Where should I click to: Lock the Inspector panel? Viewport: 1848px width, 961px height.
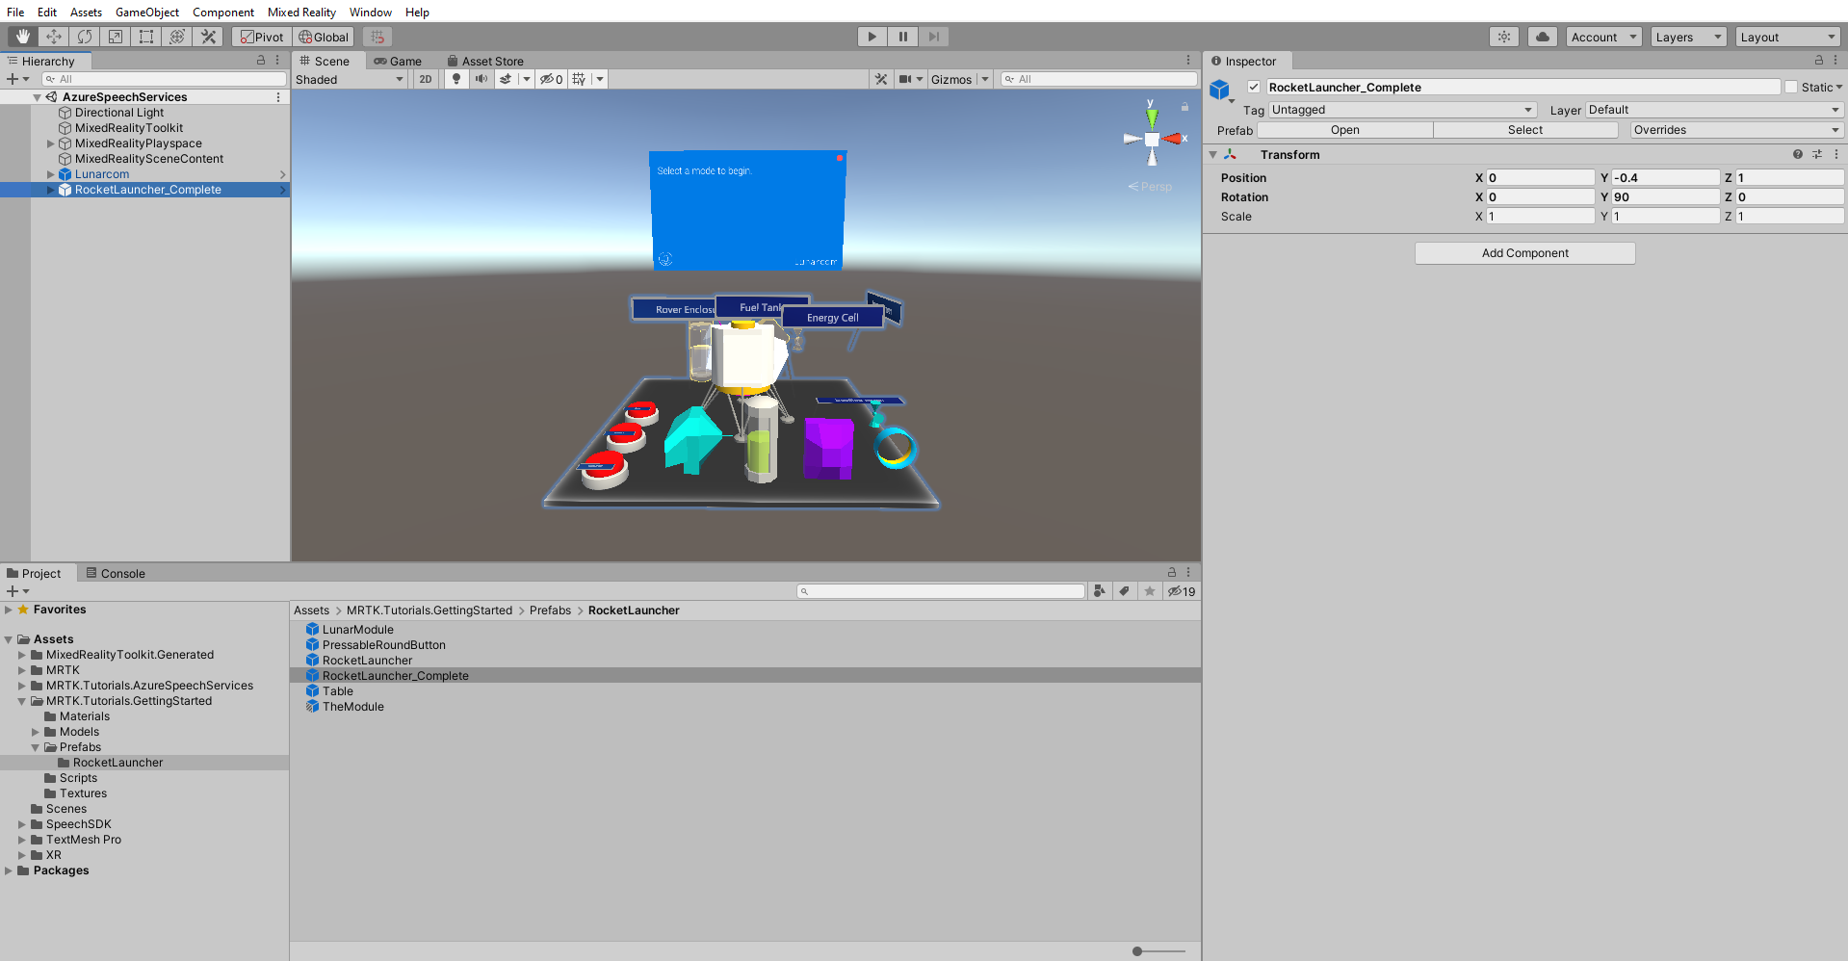pos(1819,60)
